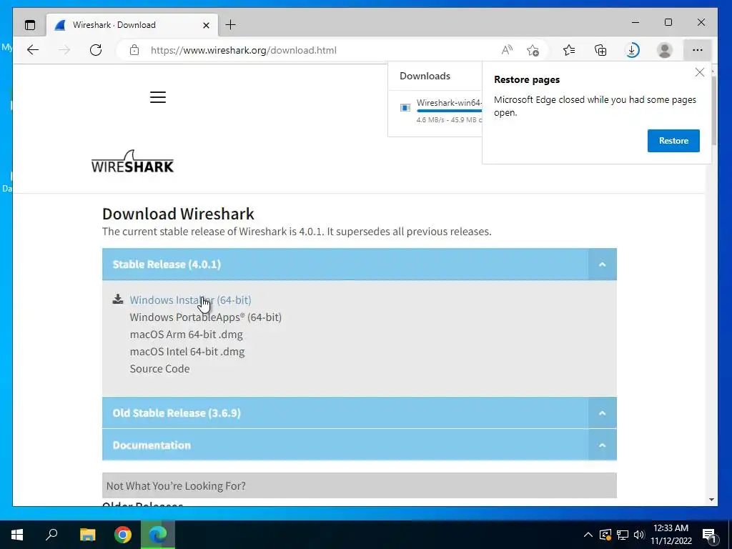Download macOS Intel 64-bit .dmg

[187, 352]
